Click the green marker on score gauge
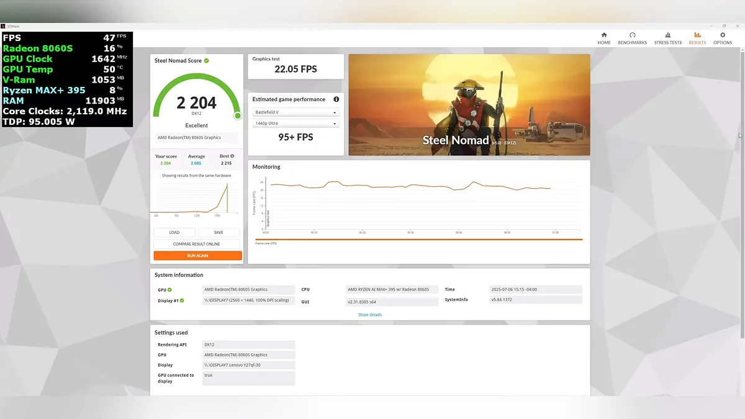The width and height of the screenshot is (745, 419). tap(237, 115)
